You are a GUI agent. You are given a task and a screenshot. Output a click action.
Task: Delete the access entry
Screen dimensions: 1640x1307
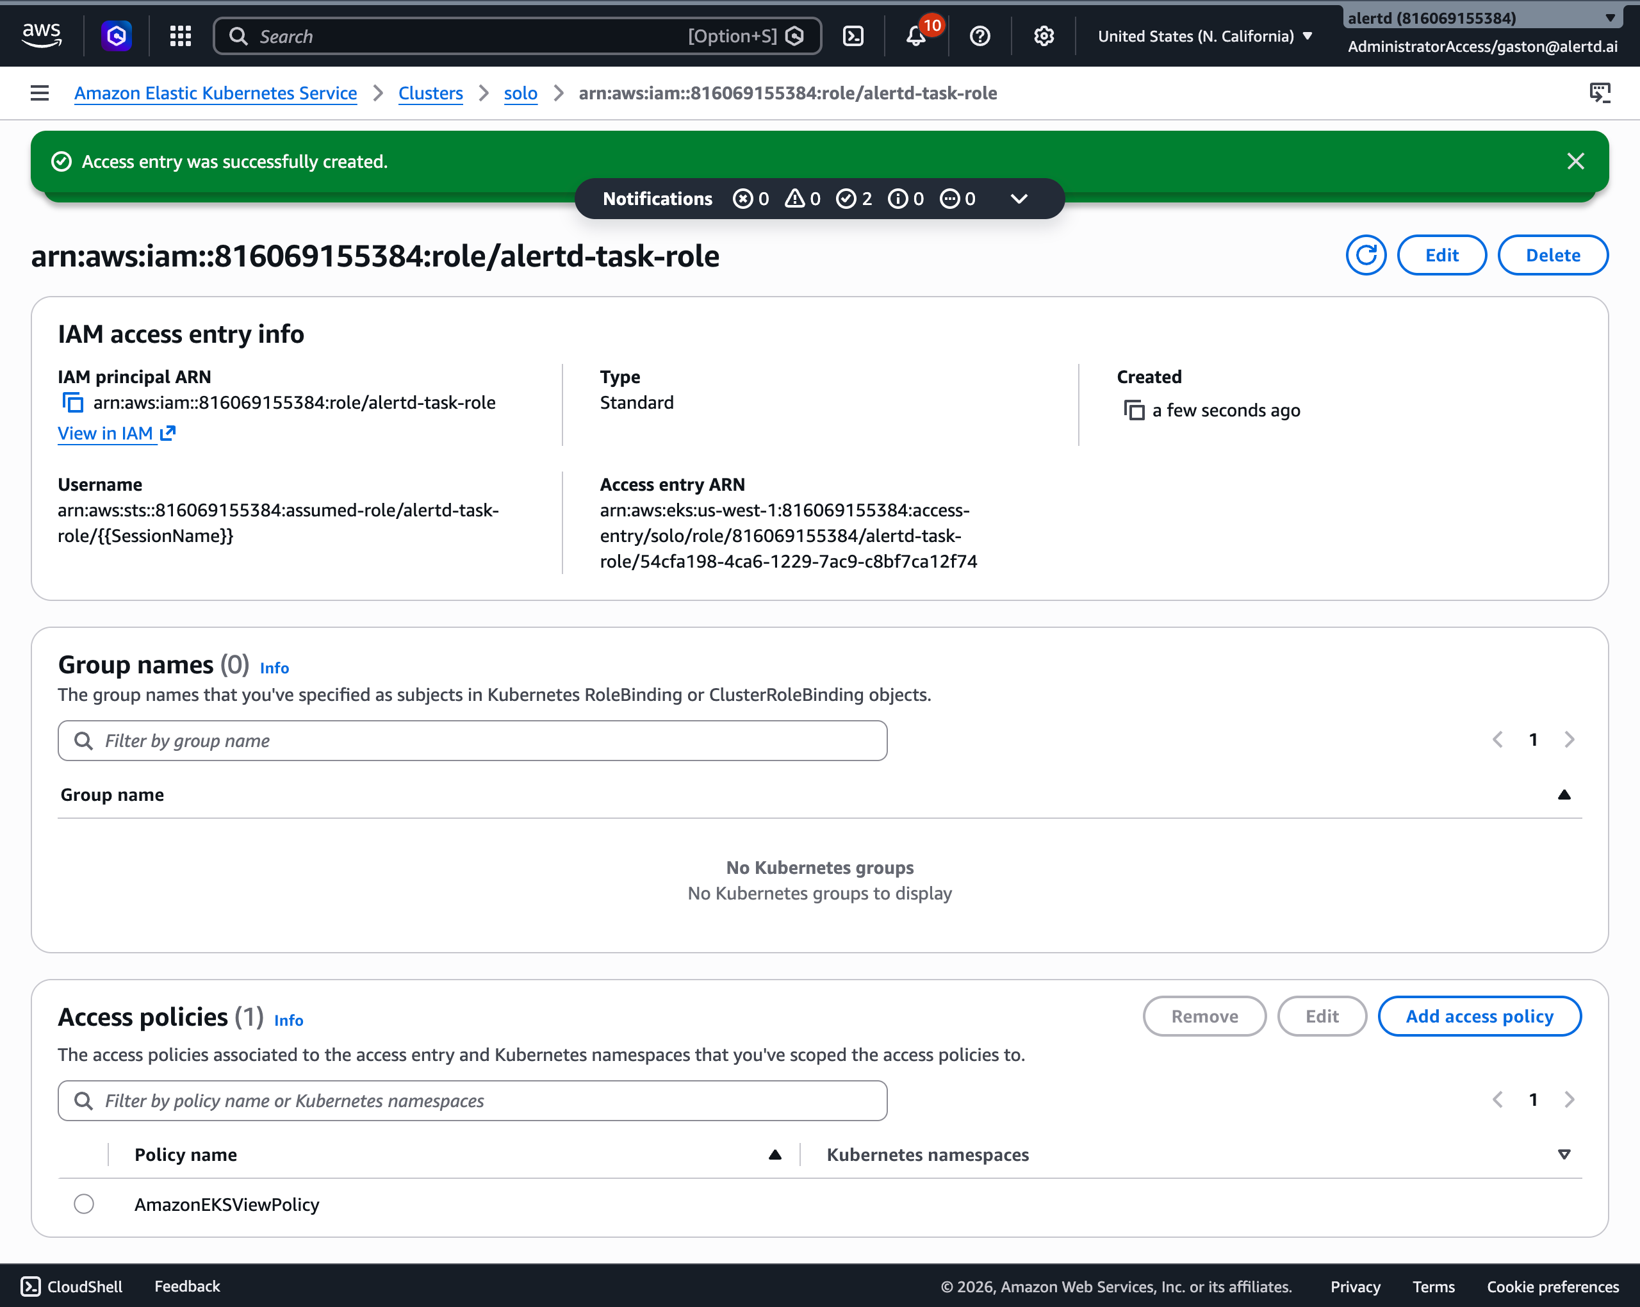(1552, 255)
